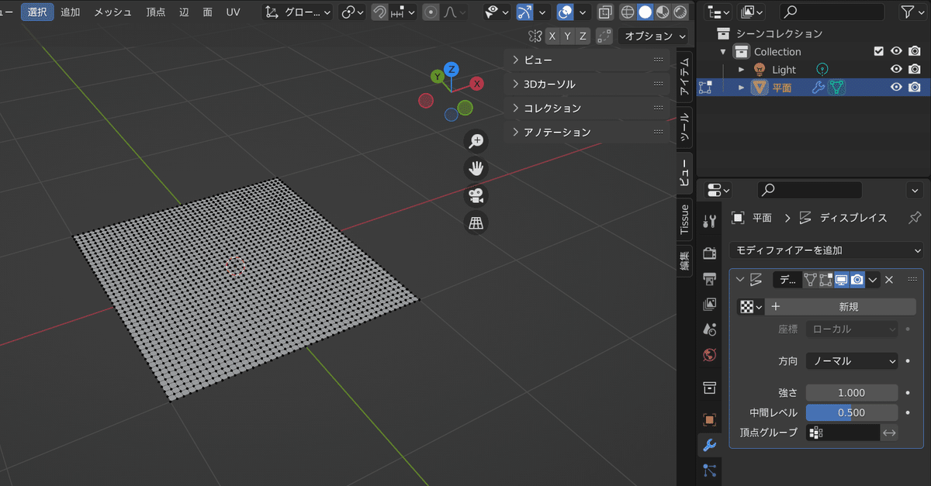Expand the 3Dカーソル panel
The height and width of the screenshot is (486, 931).
pos(587,84)
